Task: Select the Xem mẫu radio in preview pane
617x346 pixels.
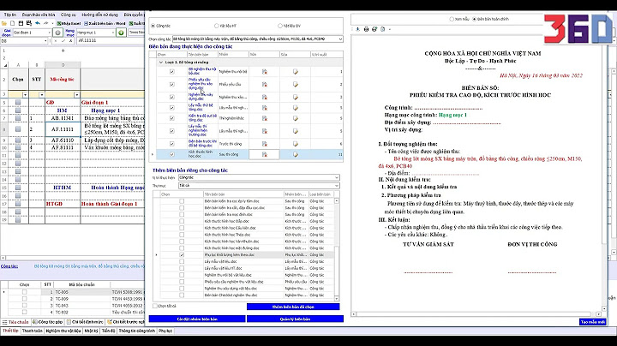Action: click(x=452, y=19)
